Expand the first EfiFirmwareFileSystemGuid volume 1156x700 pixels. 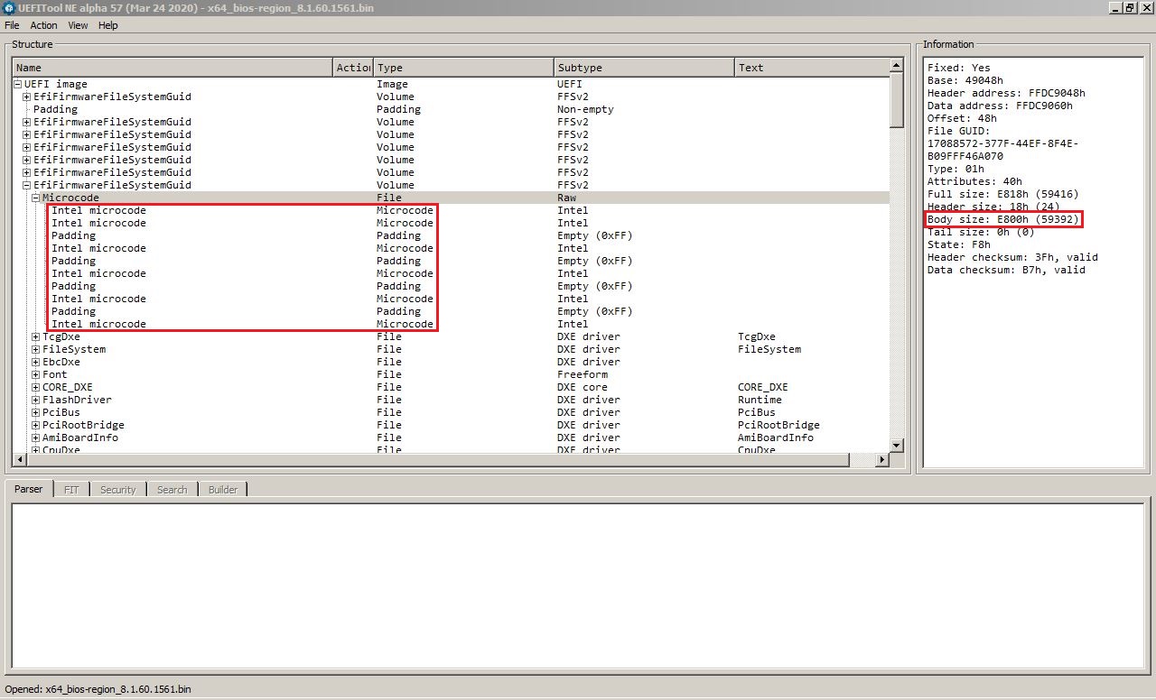click(x=27, y=97)
